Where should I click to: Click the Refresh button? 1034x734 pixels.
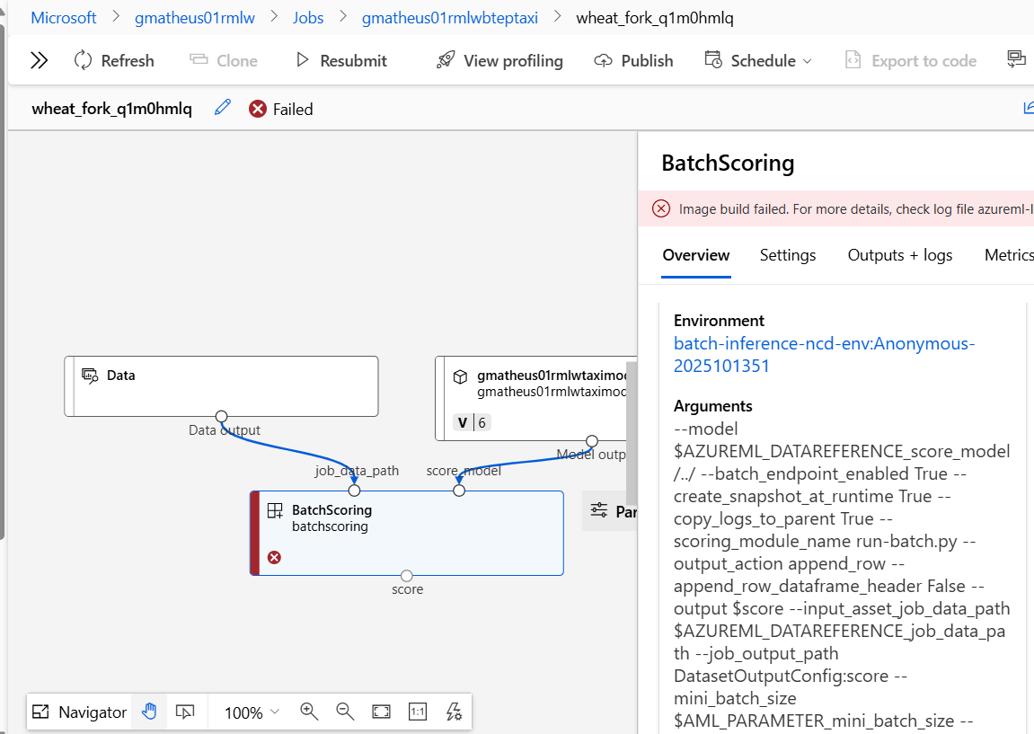[114, 61]
